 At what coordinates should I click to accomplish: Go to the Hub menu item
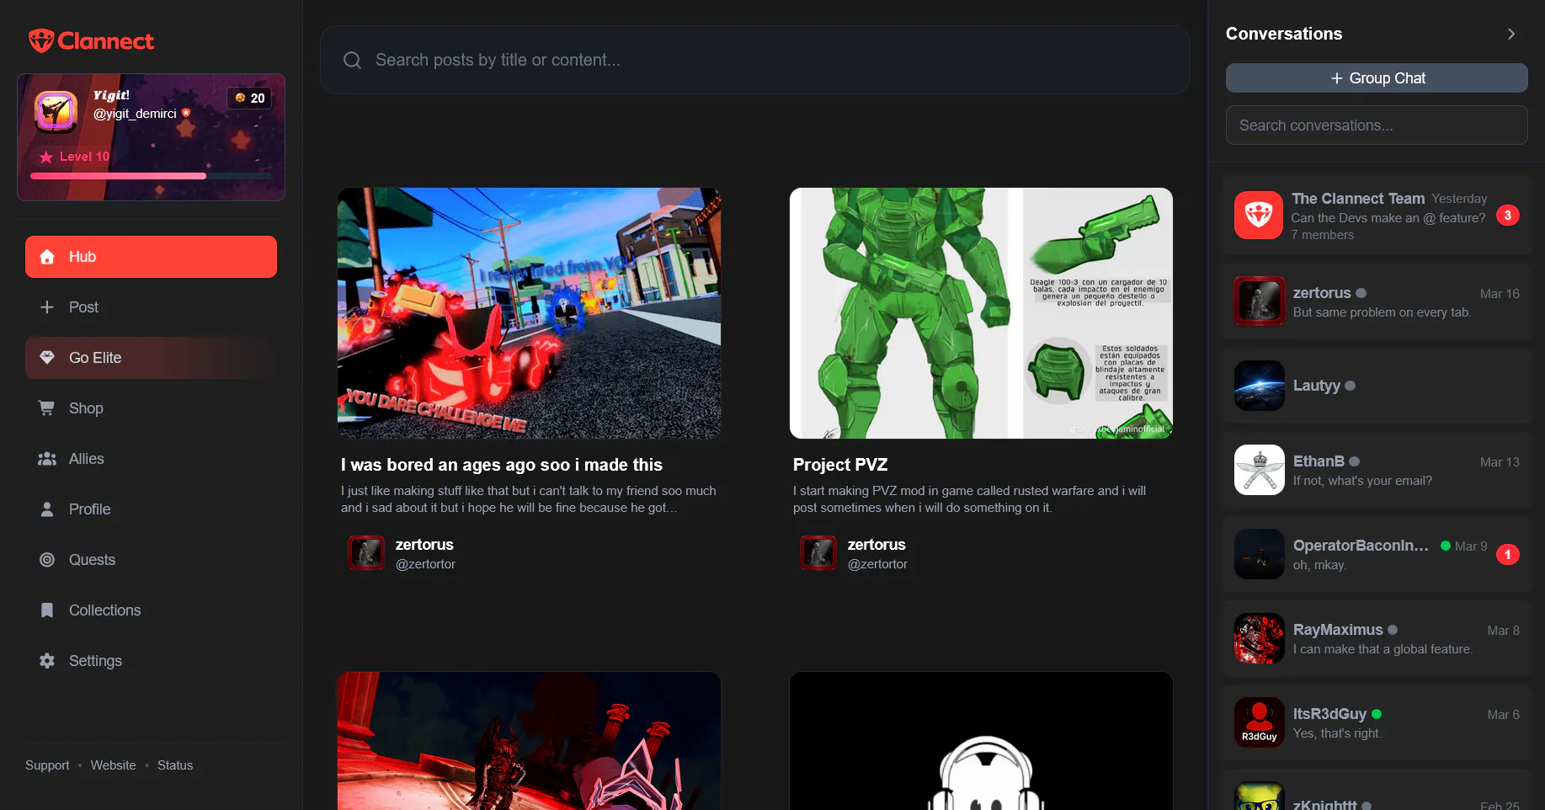click(x=151, y=257)
